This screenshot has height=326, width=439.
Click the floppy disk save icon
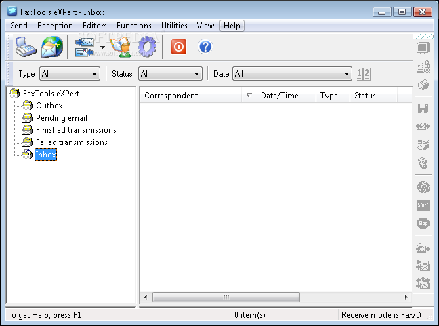tap(423, 108)
